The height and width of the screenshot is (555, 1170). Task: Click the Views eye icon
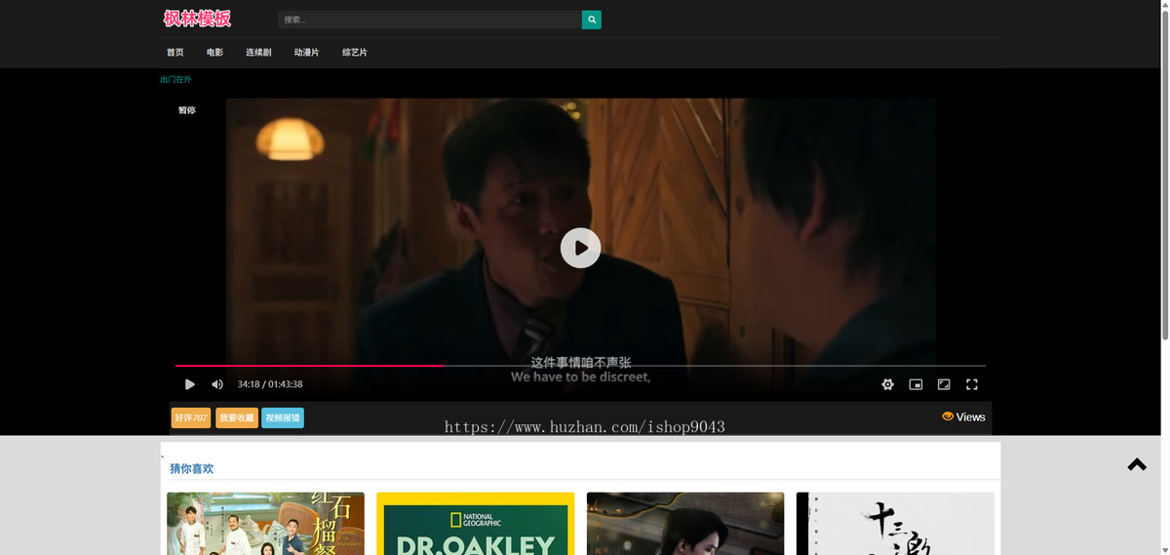tap(948, 416)
